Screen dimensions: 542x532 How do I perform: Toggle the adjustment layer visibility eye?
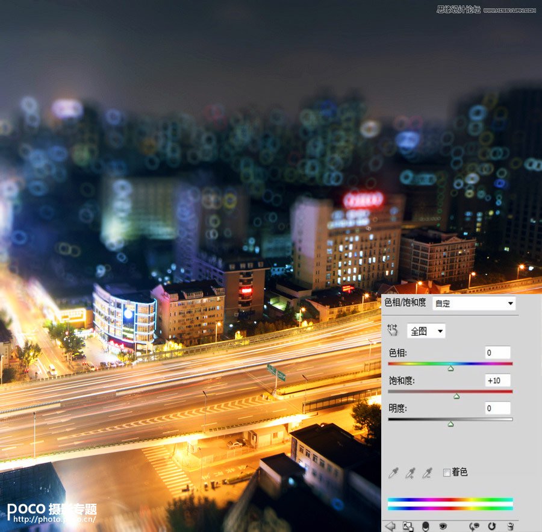coord(443,525)
